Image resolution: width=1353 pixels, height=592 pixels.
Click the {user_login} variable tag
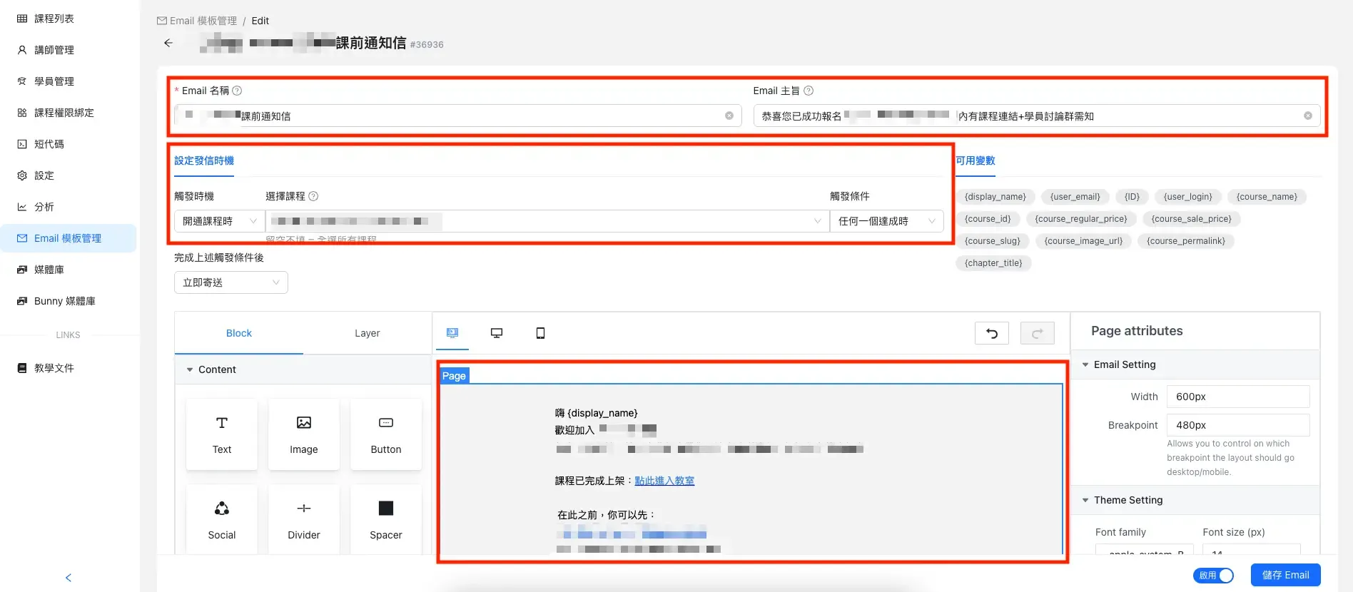click(1188, 197)
